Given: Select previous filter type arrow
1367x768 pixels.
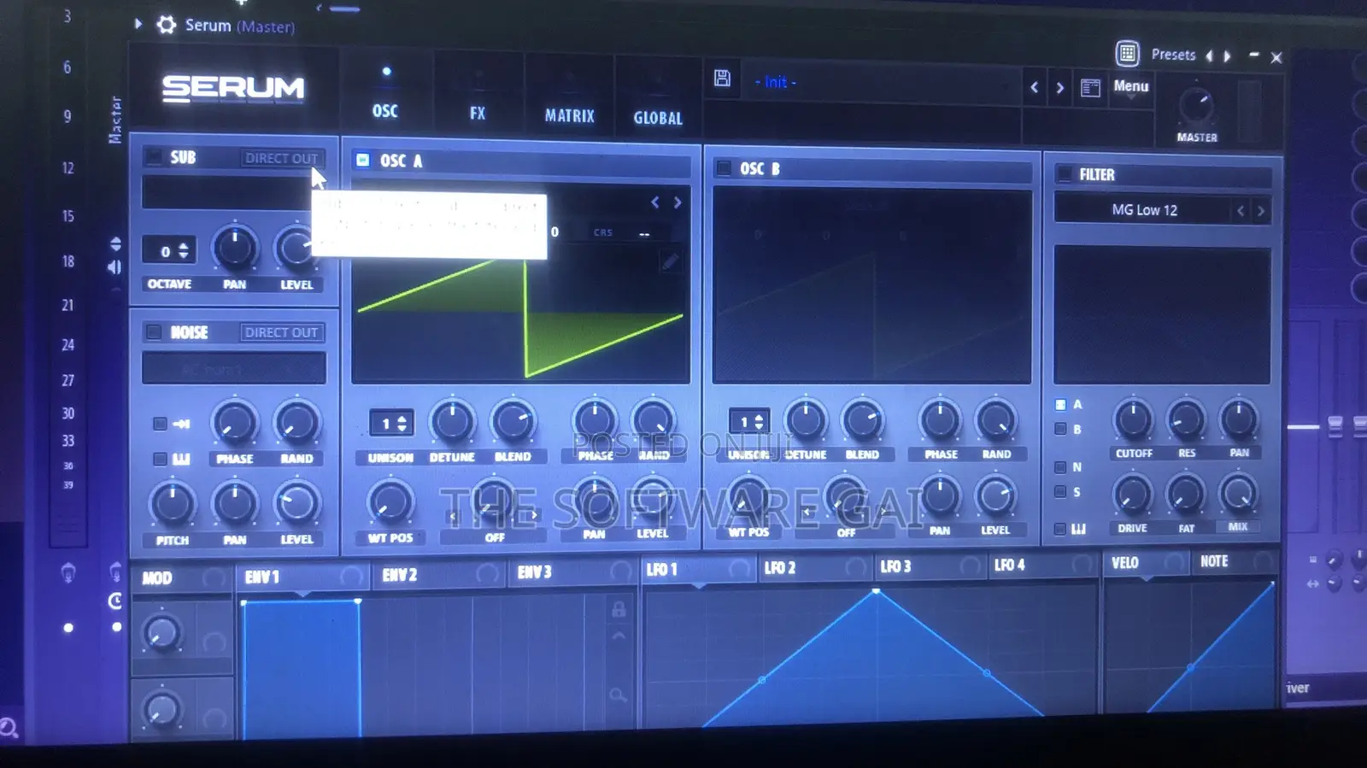Looking at the screenshot, I should (x=1241, y=210).
